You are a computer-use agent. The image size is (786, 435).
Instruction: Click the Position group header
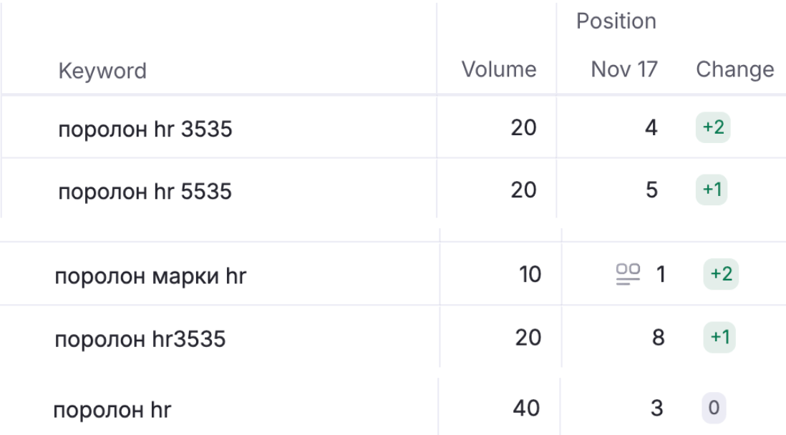click(616, 21)
